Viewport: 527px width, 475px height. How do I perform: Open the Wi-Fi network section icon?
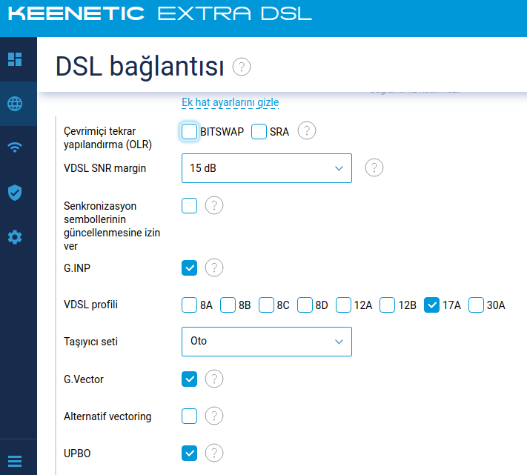point(15,147)
